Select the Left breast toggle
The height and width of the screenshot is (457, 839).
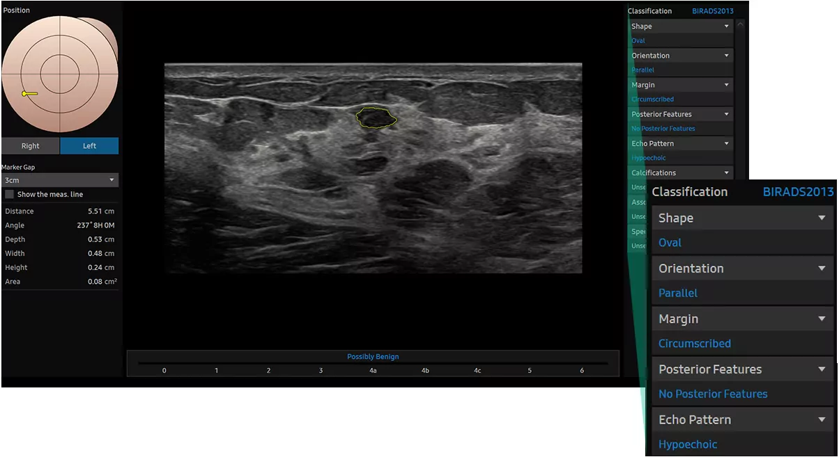(x=89, y=146)
